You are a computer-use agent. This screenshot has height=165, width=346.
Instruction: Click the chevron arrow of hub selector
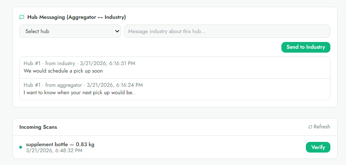(x=117, y=31)
